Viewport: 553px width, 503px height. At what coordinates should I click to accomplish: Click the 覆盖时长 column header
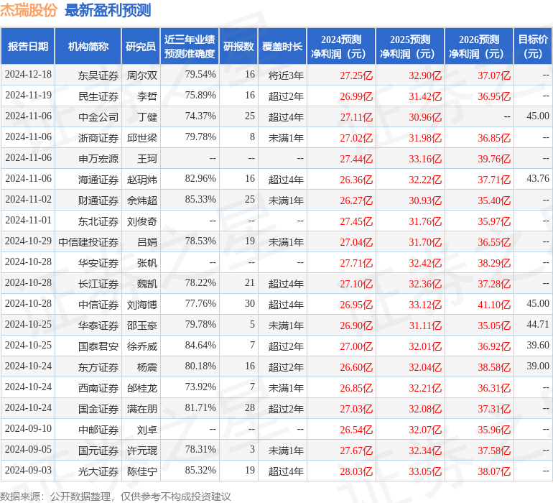click(282, 46)
